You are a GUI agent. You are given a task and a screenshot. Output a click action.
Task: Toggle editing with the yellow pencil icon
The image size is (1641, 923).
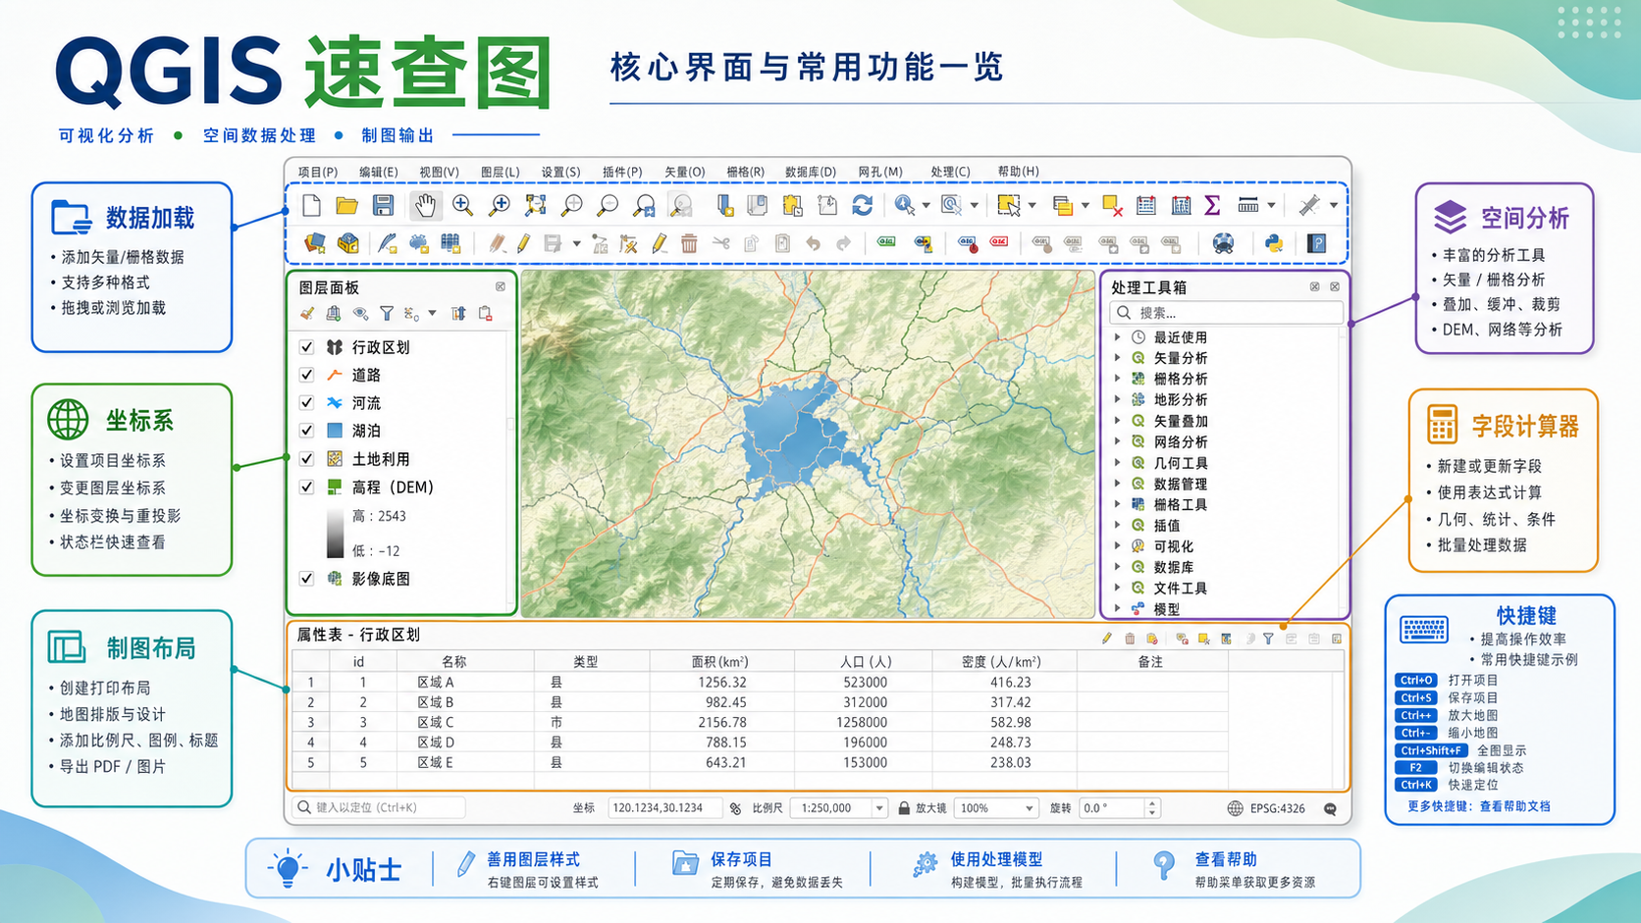[x=523, y=243]
